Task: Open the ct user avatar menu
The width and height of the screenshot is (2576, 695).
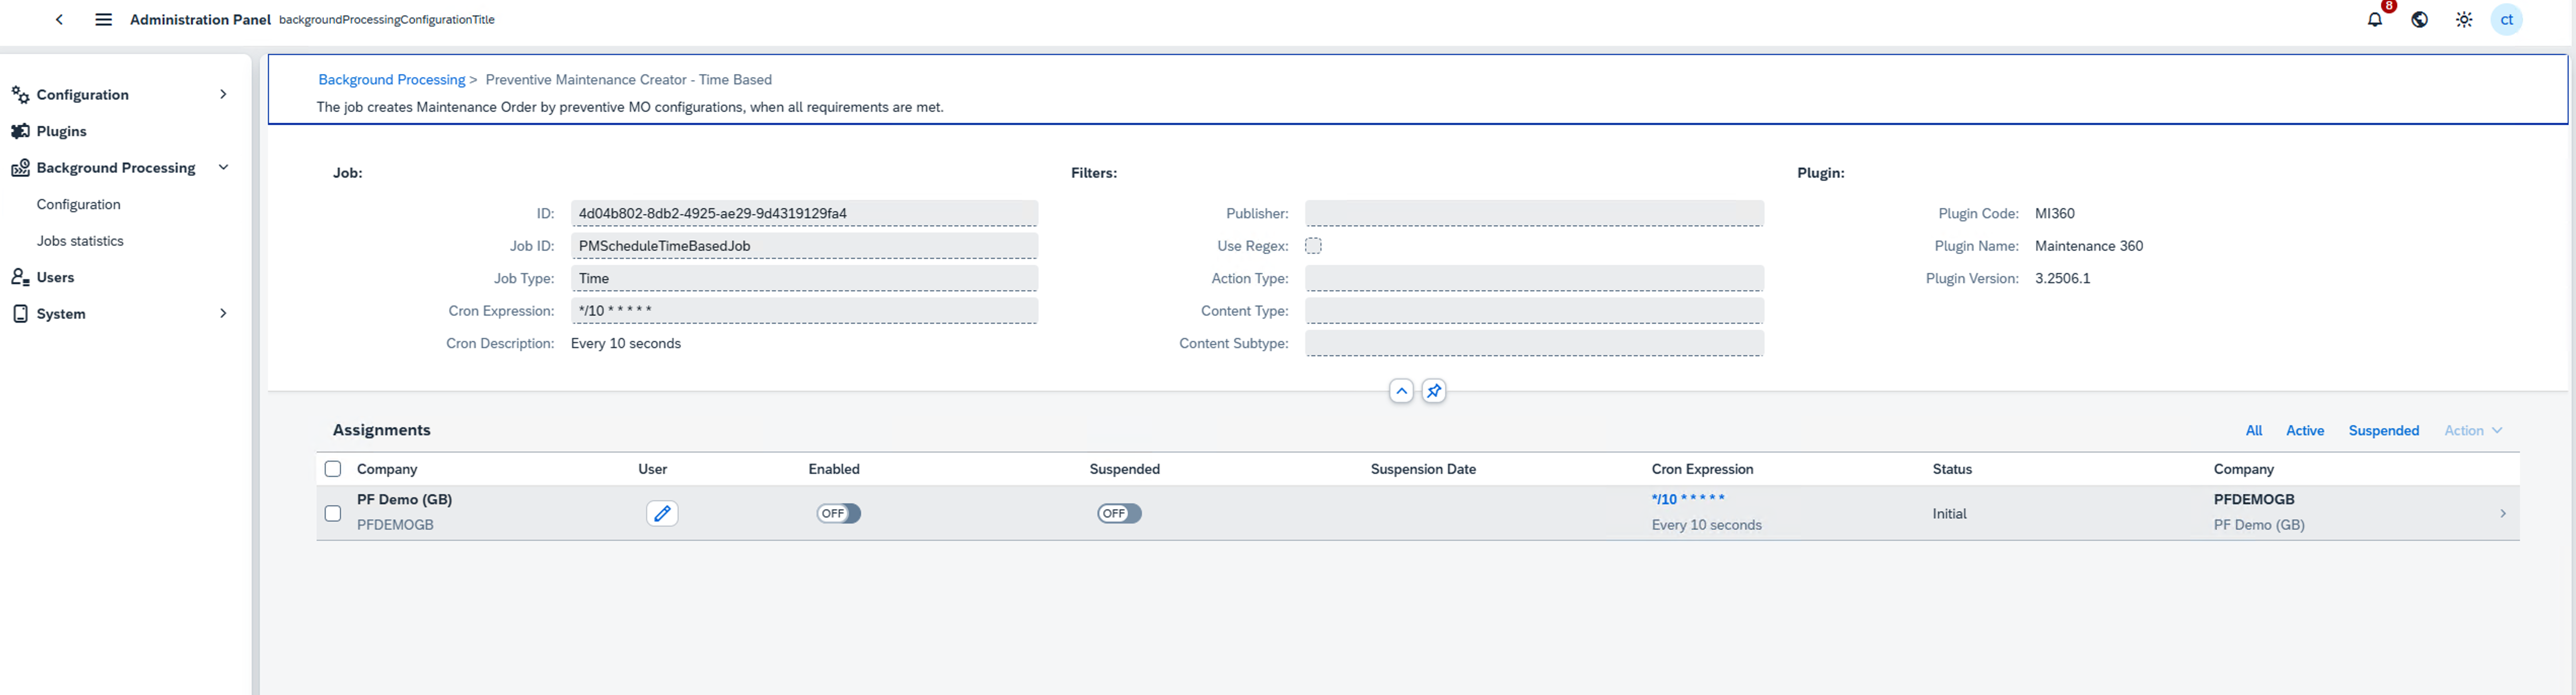Action: (x=2507, y=20)
